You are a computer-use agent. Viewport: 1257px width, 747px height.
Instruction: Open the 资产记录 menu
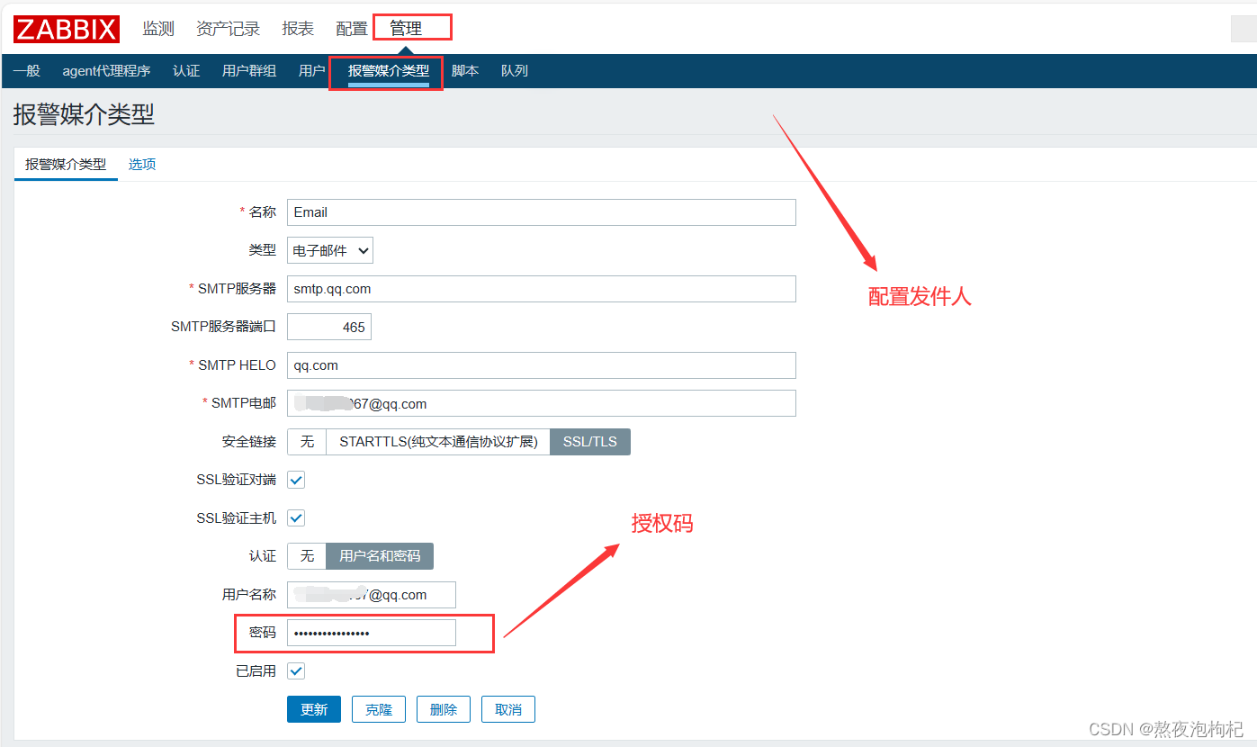pos(229,29)
